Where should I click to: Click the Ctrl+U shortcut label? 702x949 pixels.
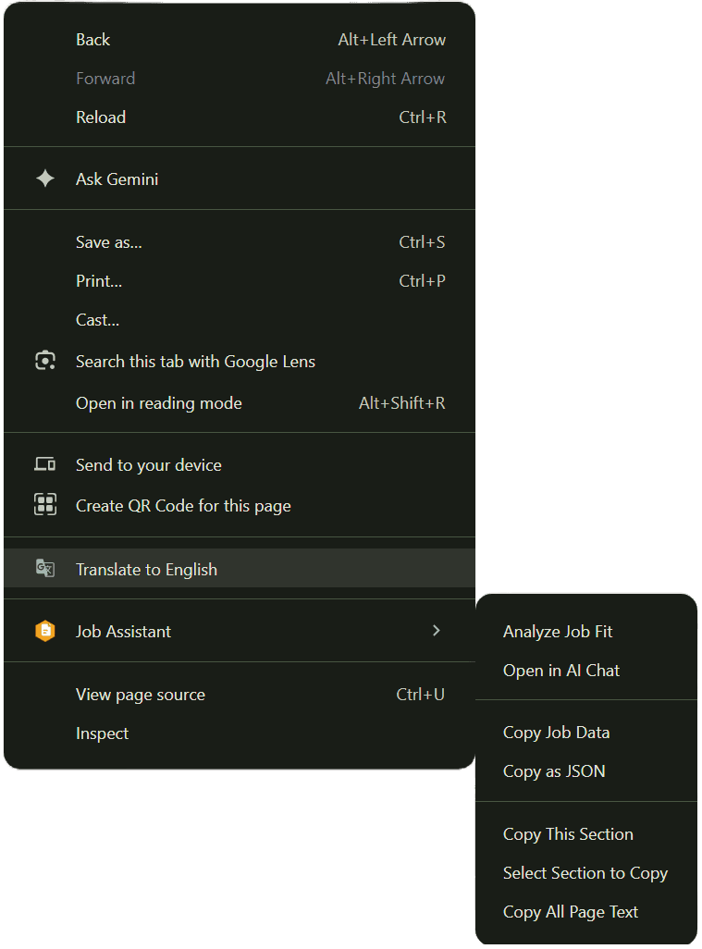coord(420,695)
